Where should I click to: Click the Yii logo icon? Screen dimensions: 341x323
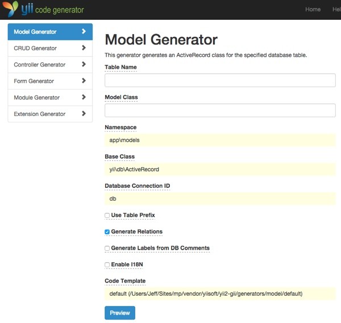(10, 9)
